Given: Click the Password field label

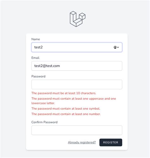Looking at the screenshot, I should pos(38,76).
